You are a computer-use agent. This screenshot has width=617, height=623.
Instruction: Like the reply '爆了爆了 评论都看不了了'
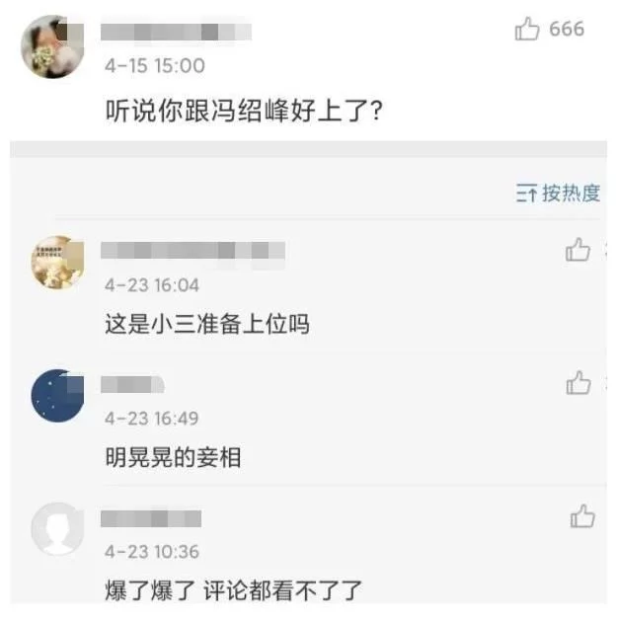pyautogui.click(x=582, y=516)
